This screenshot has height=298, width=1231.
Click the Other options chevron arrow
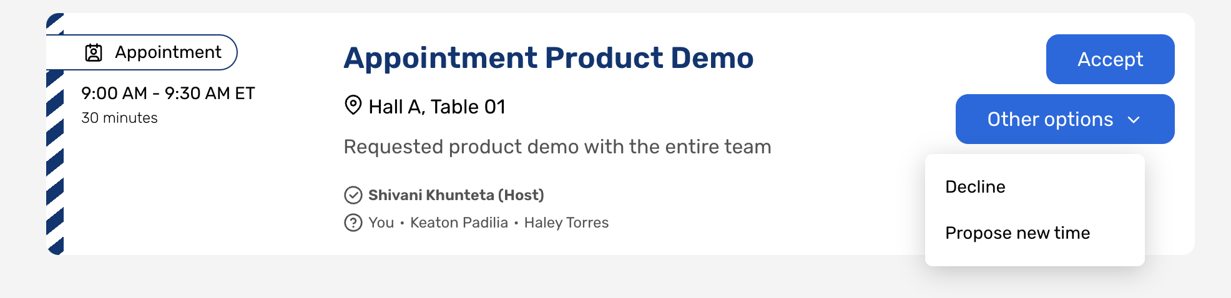coord(1134,120)
